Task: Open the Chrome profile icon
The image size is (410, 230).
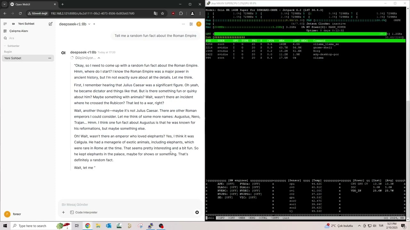Action: 192,13
